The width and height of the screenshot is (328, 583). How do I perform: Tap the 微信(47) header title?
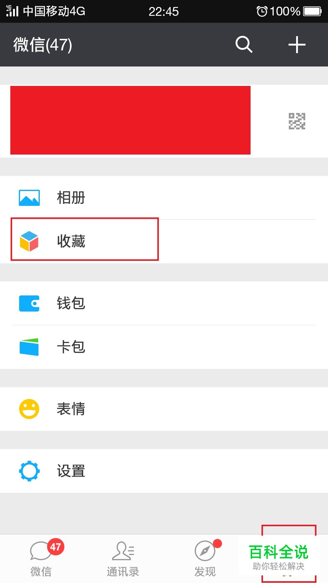43,45
